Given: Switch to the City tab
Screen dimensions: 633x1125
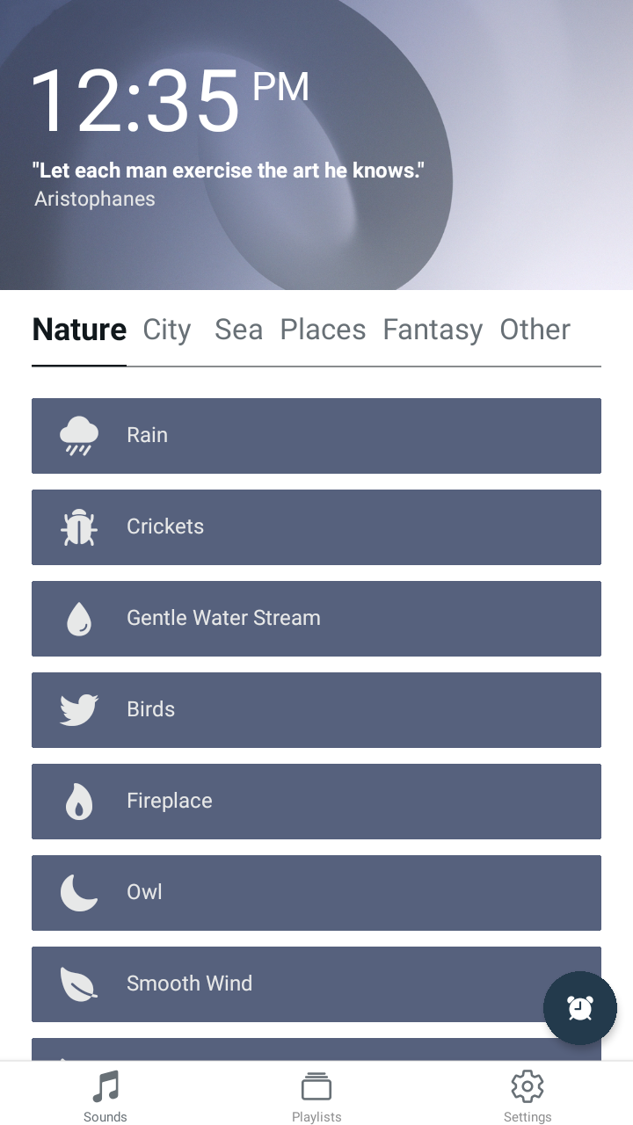Looking at the screenshot, I should 167,330.
